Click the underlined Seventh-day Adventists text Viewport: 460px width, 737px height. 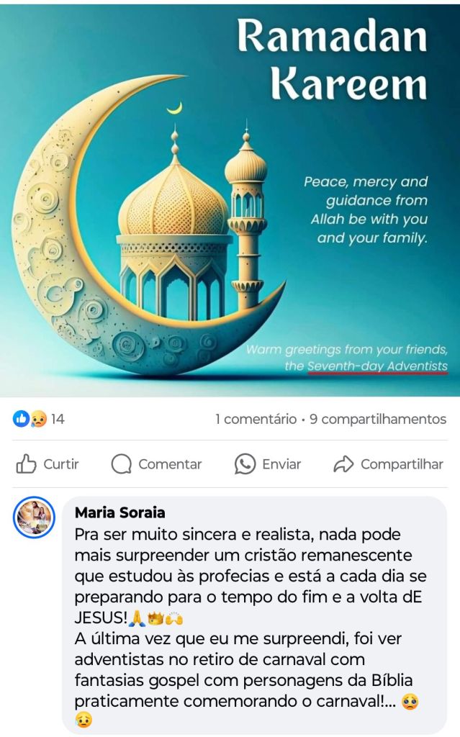pyautogui.click(x=378, y=366)
